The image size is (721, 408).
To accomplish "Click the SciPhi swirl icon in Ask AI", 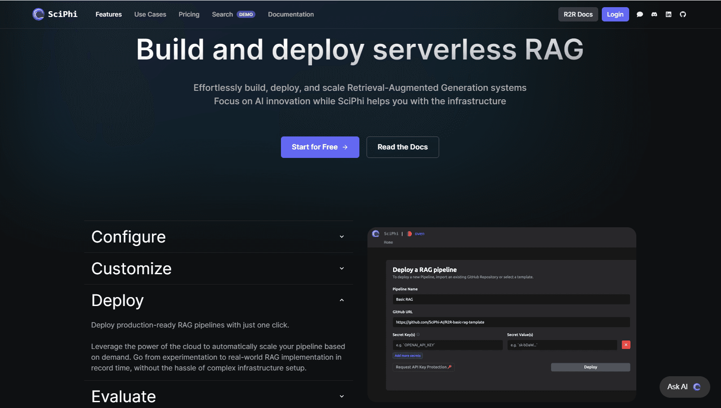I will coord(697,387).
